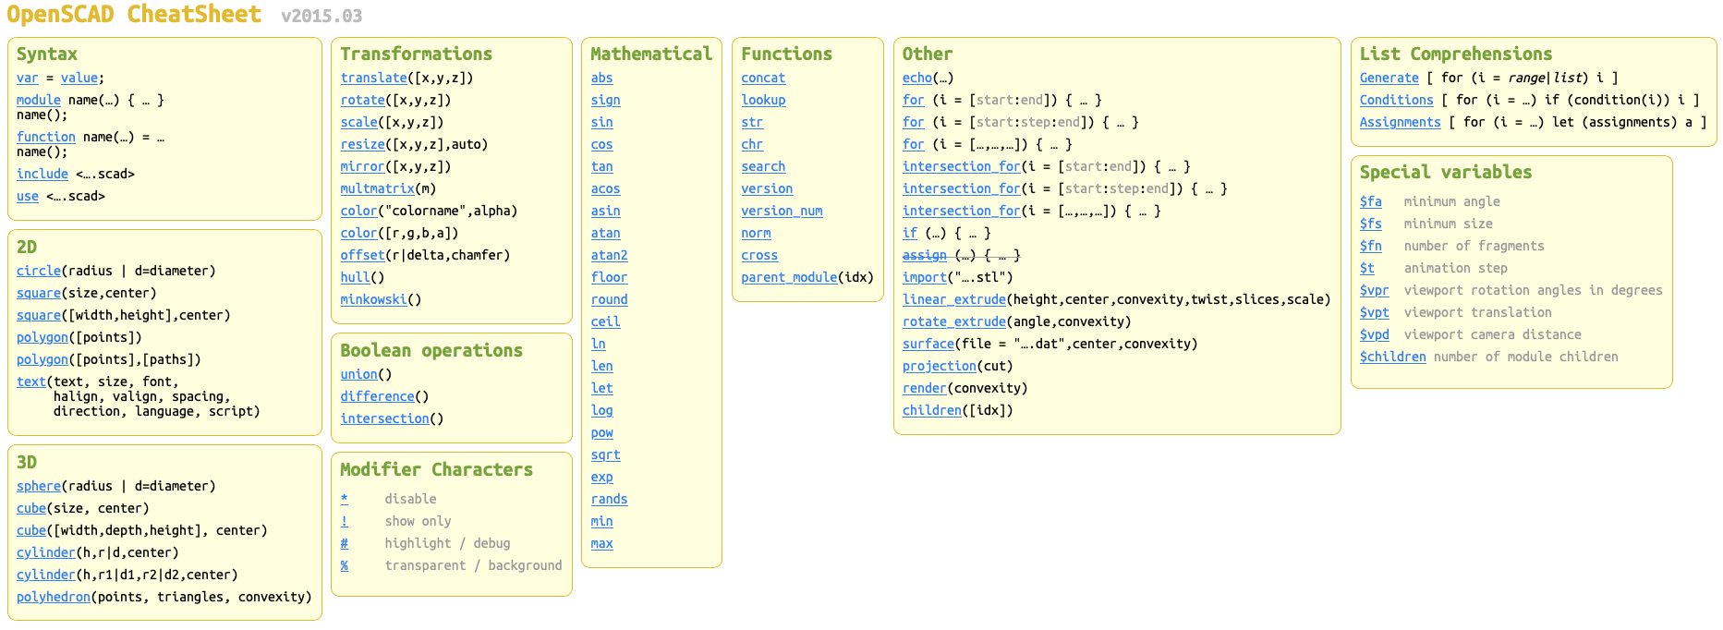Open the translate transformation link
The image size is (1723, 630).
click(373, 79)
